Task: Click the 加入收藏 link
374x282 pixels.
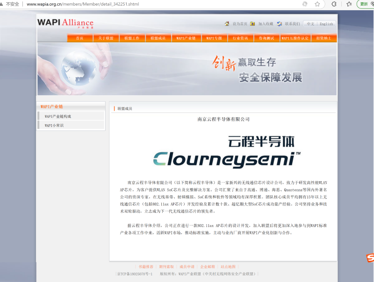Action: [266, 24]
